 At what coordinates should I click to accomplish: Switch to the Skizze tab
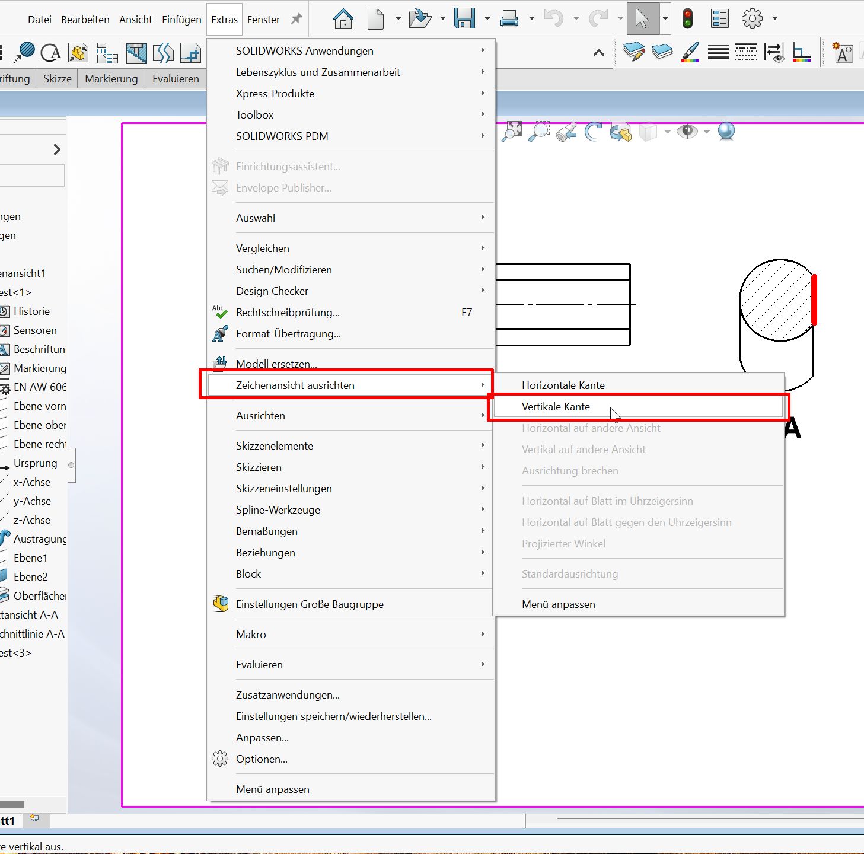[58, 79]
